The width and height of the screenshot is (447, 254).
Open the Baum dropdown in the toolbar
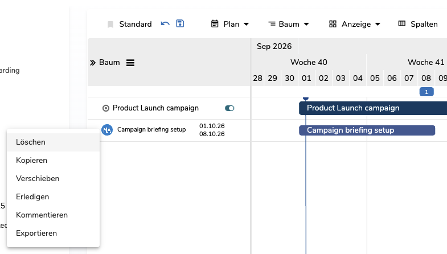pyautogui.click(x=289, y=24)
